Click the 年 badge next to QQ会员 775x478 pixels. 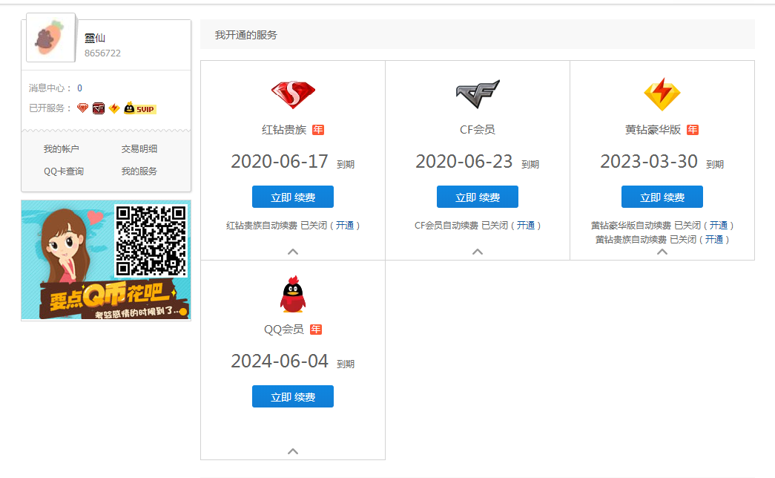click(316, 330)
